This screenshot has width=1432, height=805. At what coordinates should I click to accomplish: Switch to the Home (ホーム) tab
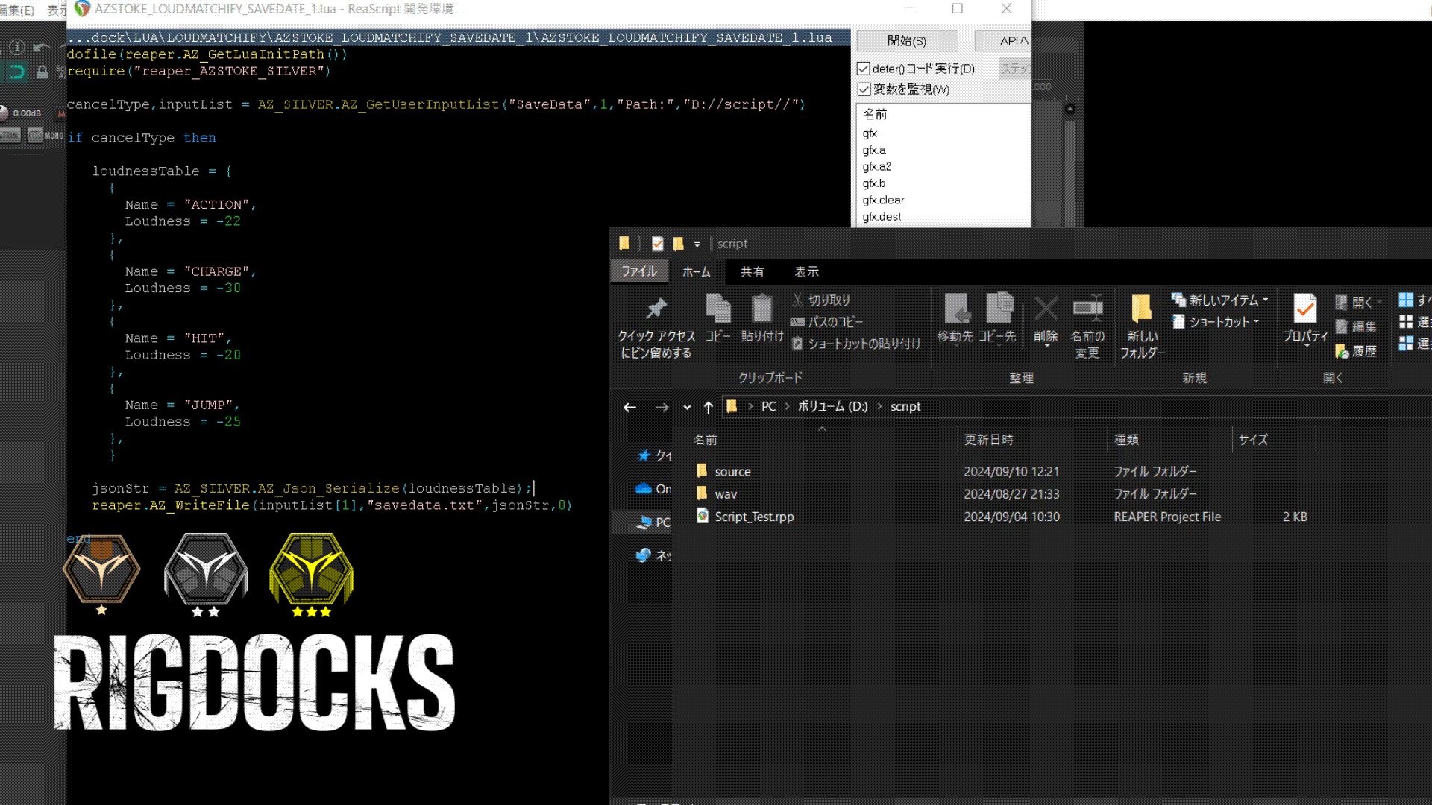pos(697,272)
